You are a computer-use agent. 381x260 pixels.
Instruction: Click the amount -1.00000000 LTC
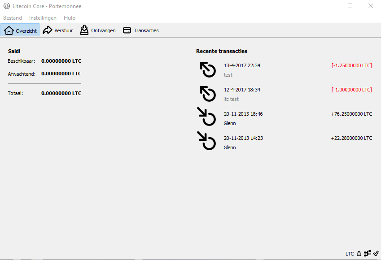pos(351,90)
